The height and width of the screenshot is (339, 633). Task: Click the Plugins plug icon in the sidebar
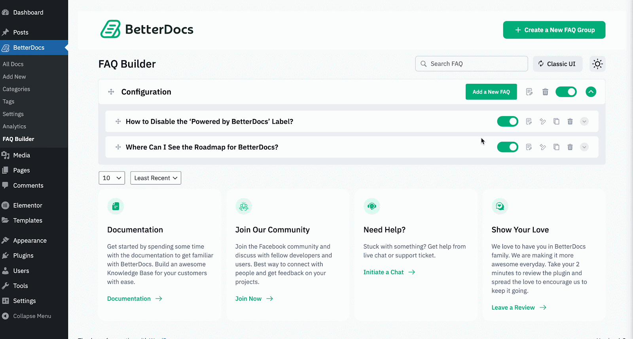5,256
